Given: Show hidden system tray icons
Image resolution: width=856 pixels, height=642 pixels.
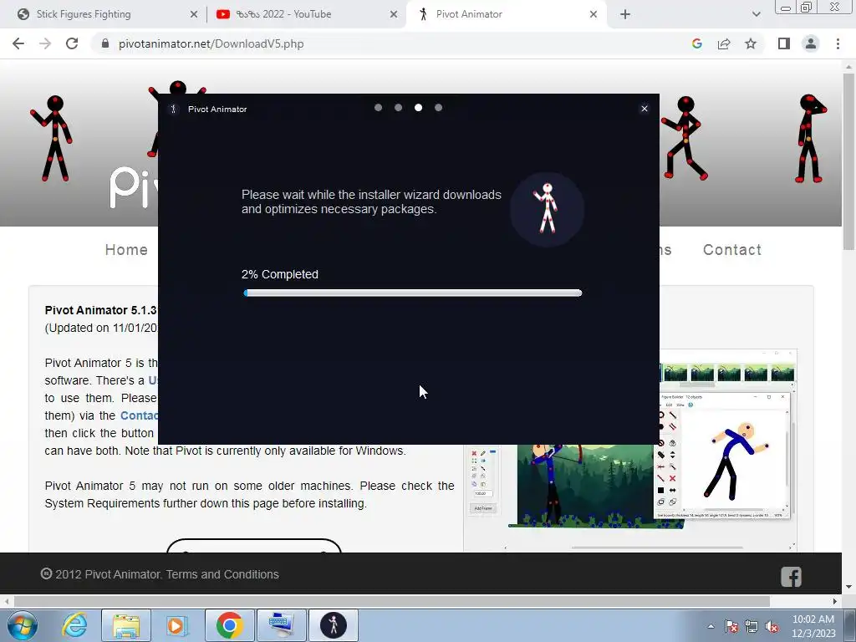Looking at the screenshot, I should (711, 626).
